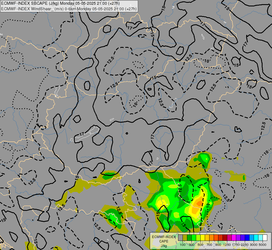Click the legend value 3000
The image size is (272, 250).
coord(254,245)
